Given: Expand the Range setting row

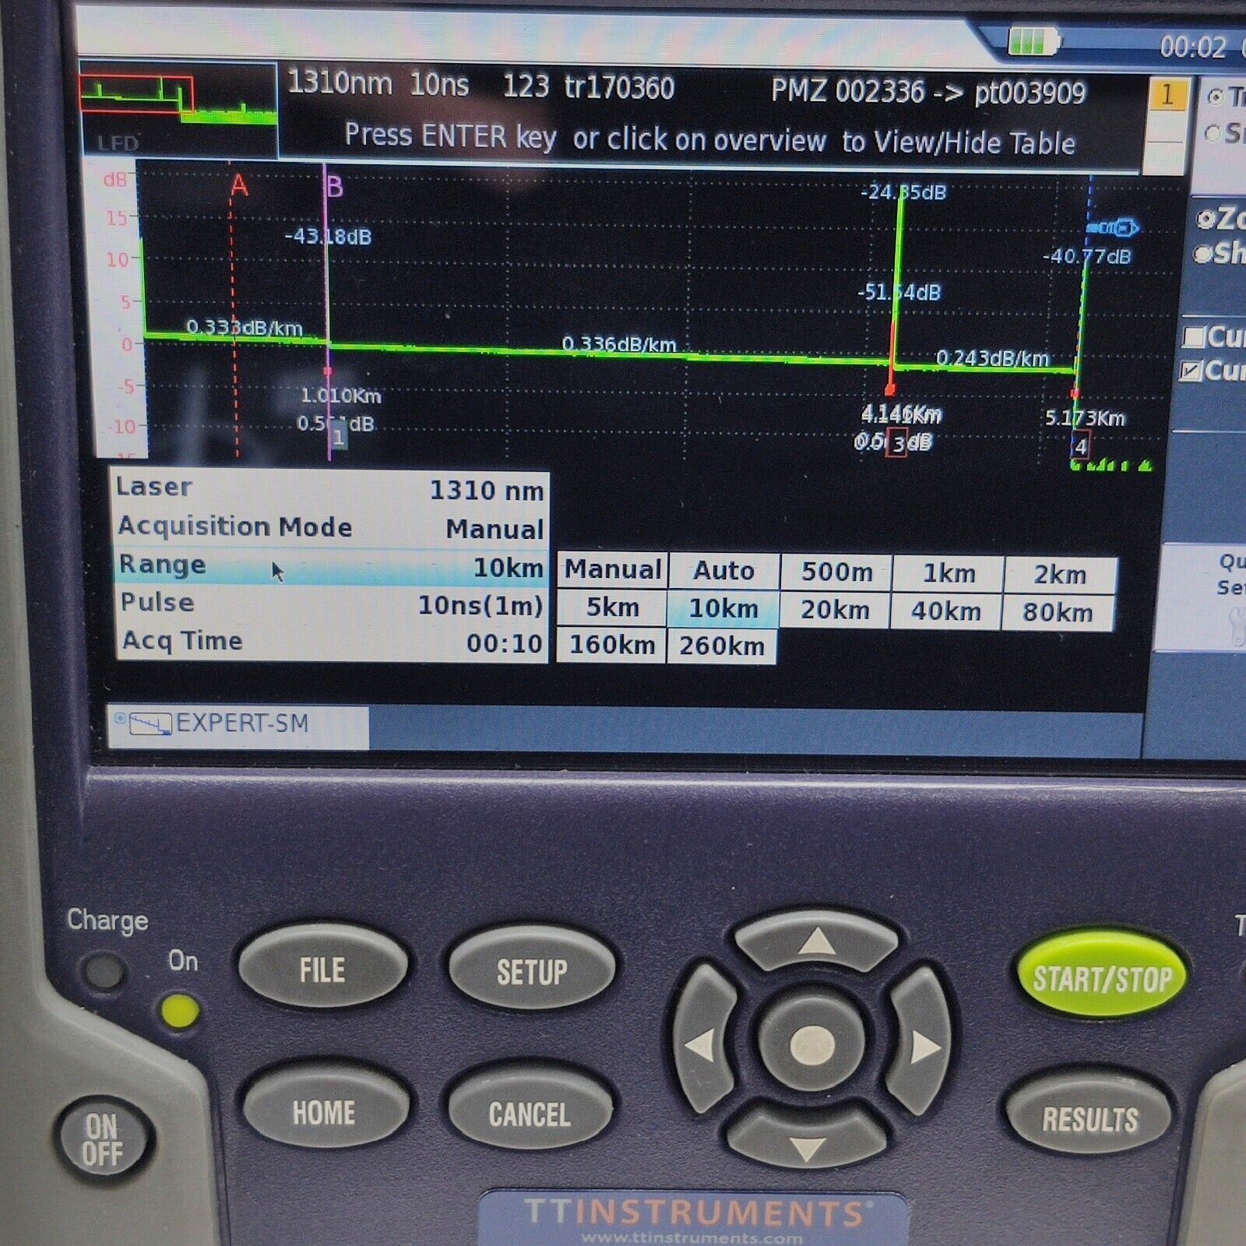Looking at the screenshot, I should click(330, 567).
